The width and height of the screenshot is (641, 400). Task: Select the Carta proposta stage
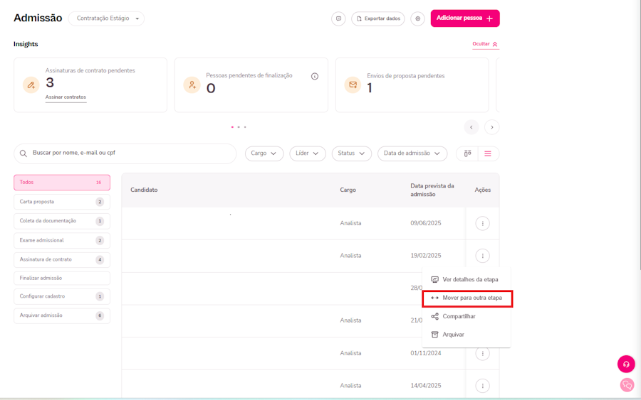pyautogui.click(x=62, y=202)
